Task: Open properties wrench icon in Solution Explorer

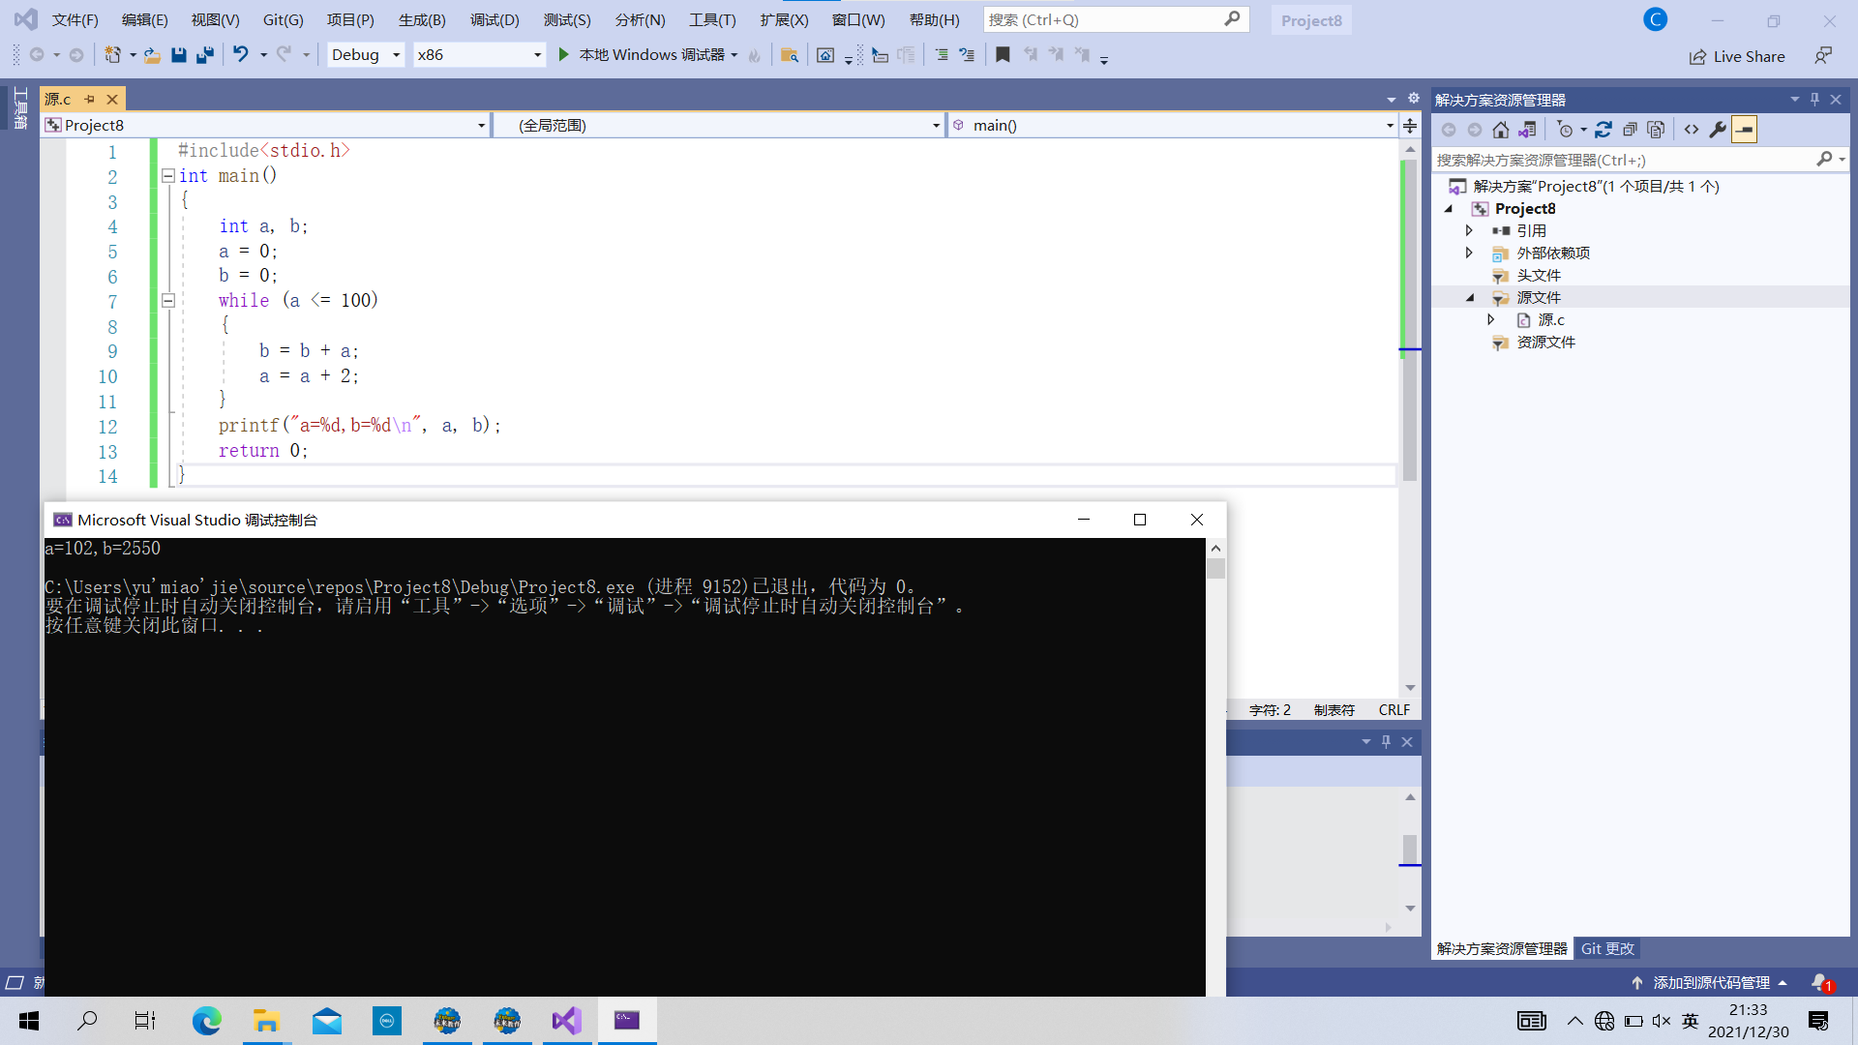Action: [x=1718, y=130]
